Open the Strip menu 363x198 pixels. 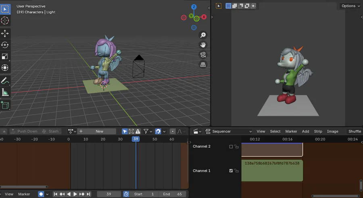pyautogui.click(x=318, y=132)
